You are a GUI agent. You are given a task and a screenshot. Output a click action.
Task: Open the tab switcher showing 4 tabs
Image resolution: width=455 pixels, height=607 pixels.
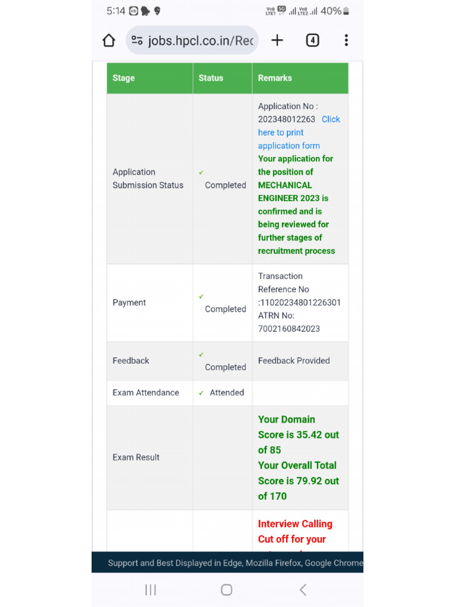pos(312,40)
